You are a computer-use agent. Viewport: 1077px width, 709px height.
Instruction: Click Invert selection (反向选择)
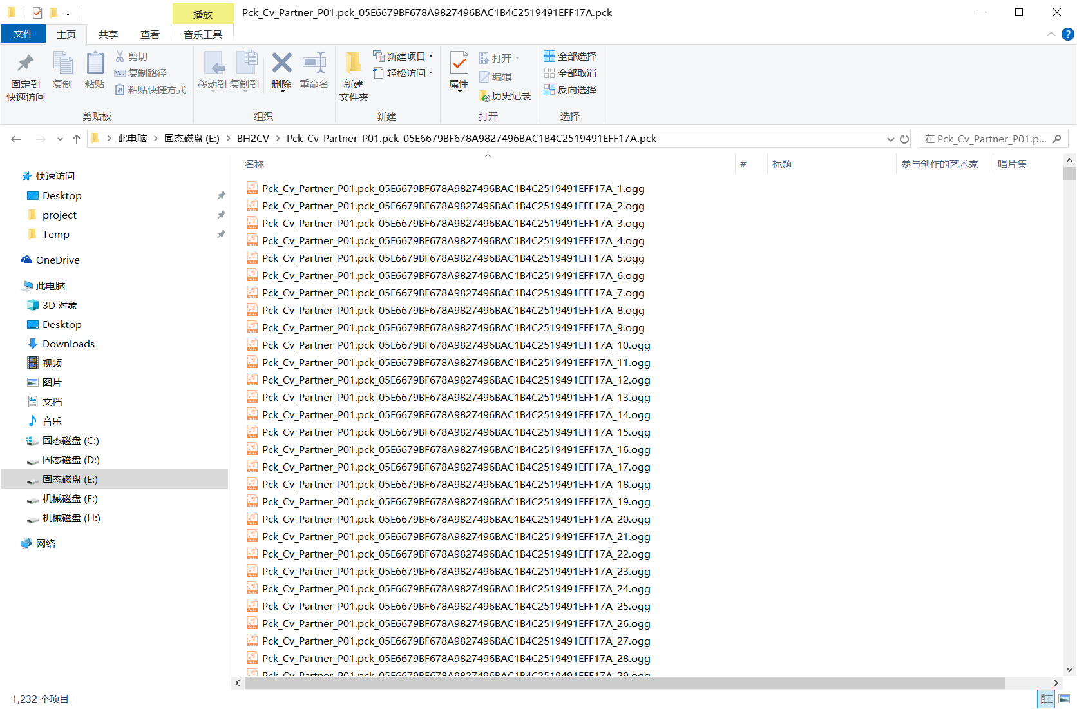(570, 90)
